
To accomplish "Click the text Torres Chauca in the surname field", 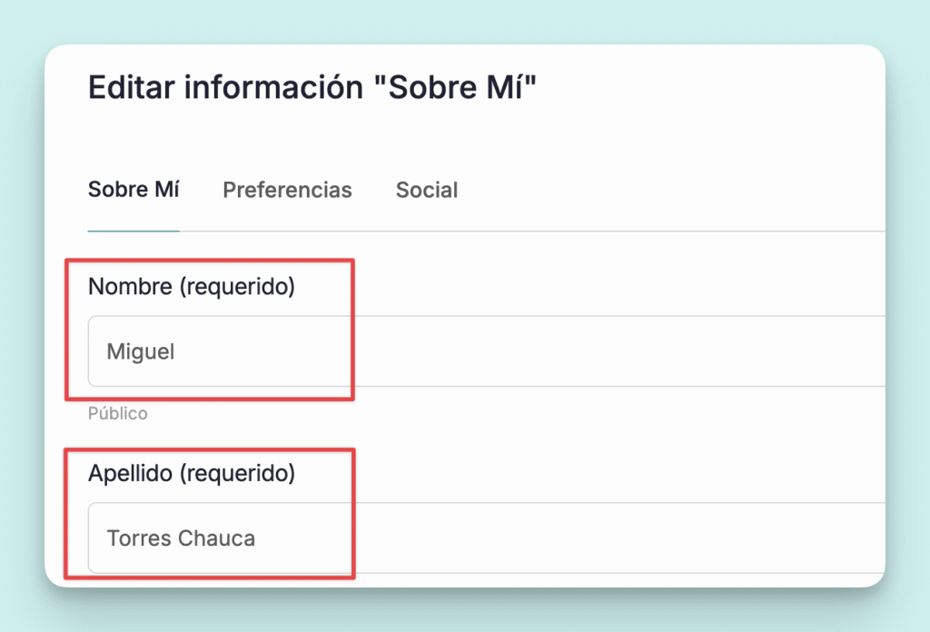I will [x=181, y=538].
